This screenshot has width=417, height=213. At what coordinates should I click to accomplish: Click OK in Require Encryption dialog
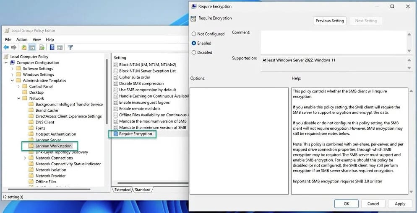(347, 204)
